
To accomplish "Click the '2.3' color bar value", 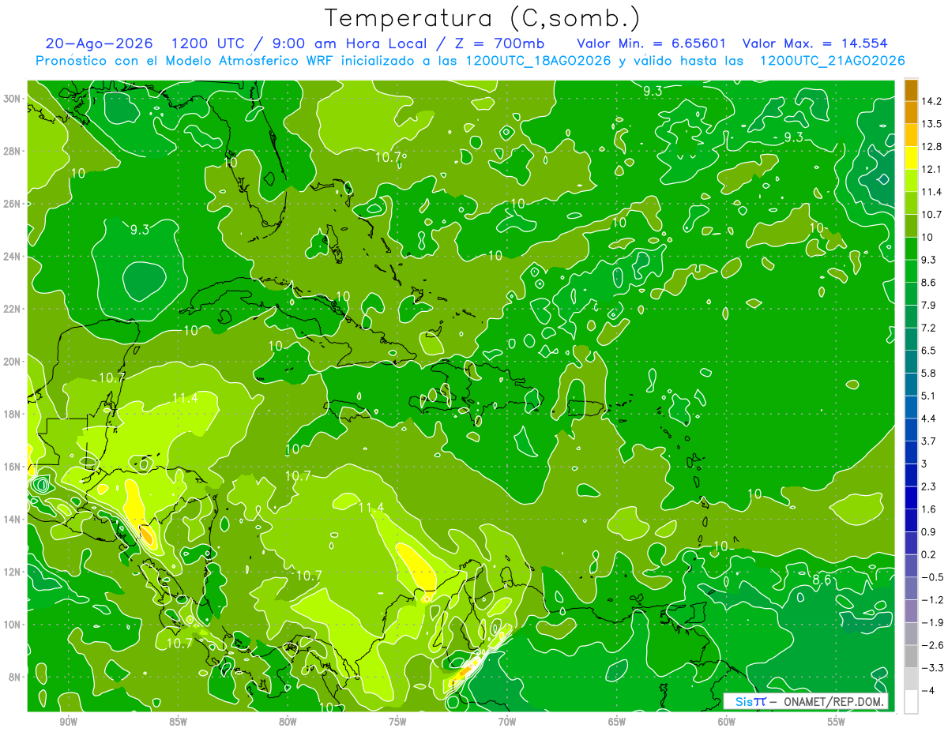I will coord(928,486).
